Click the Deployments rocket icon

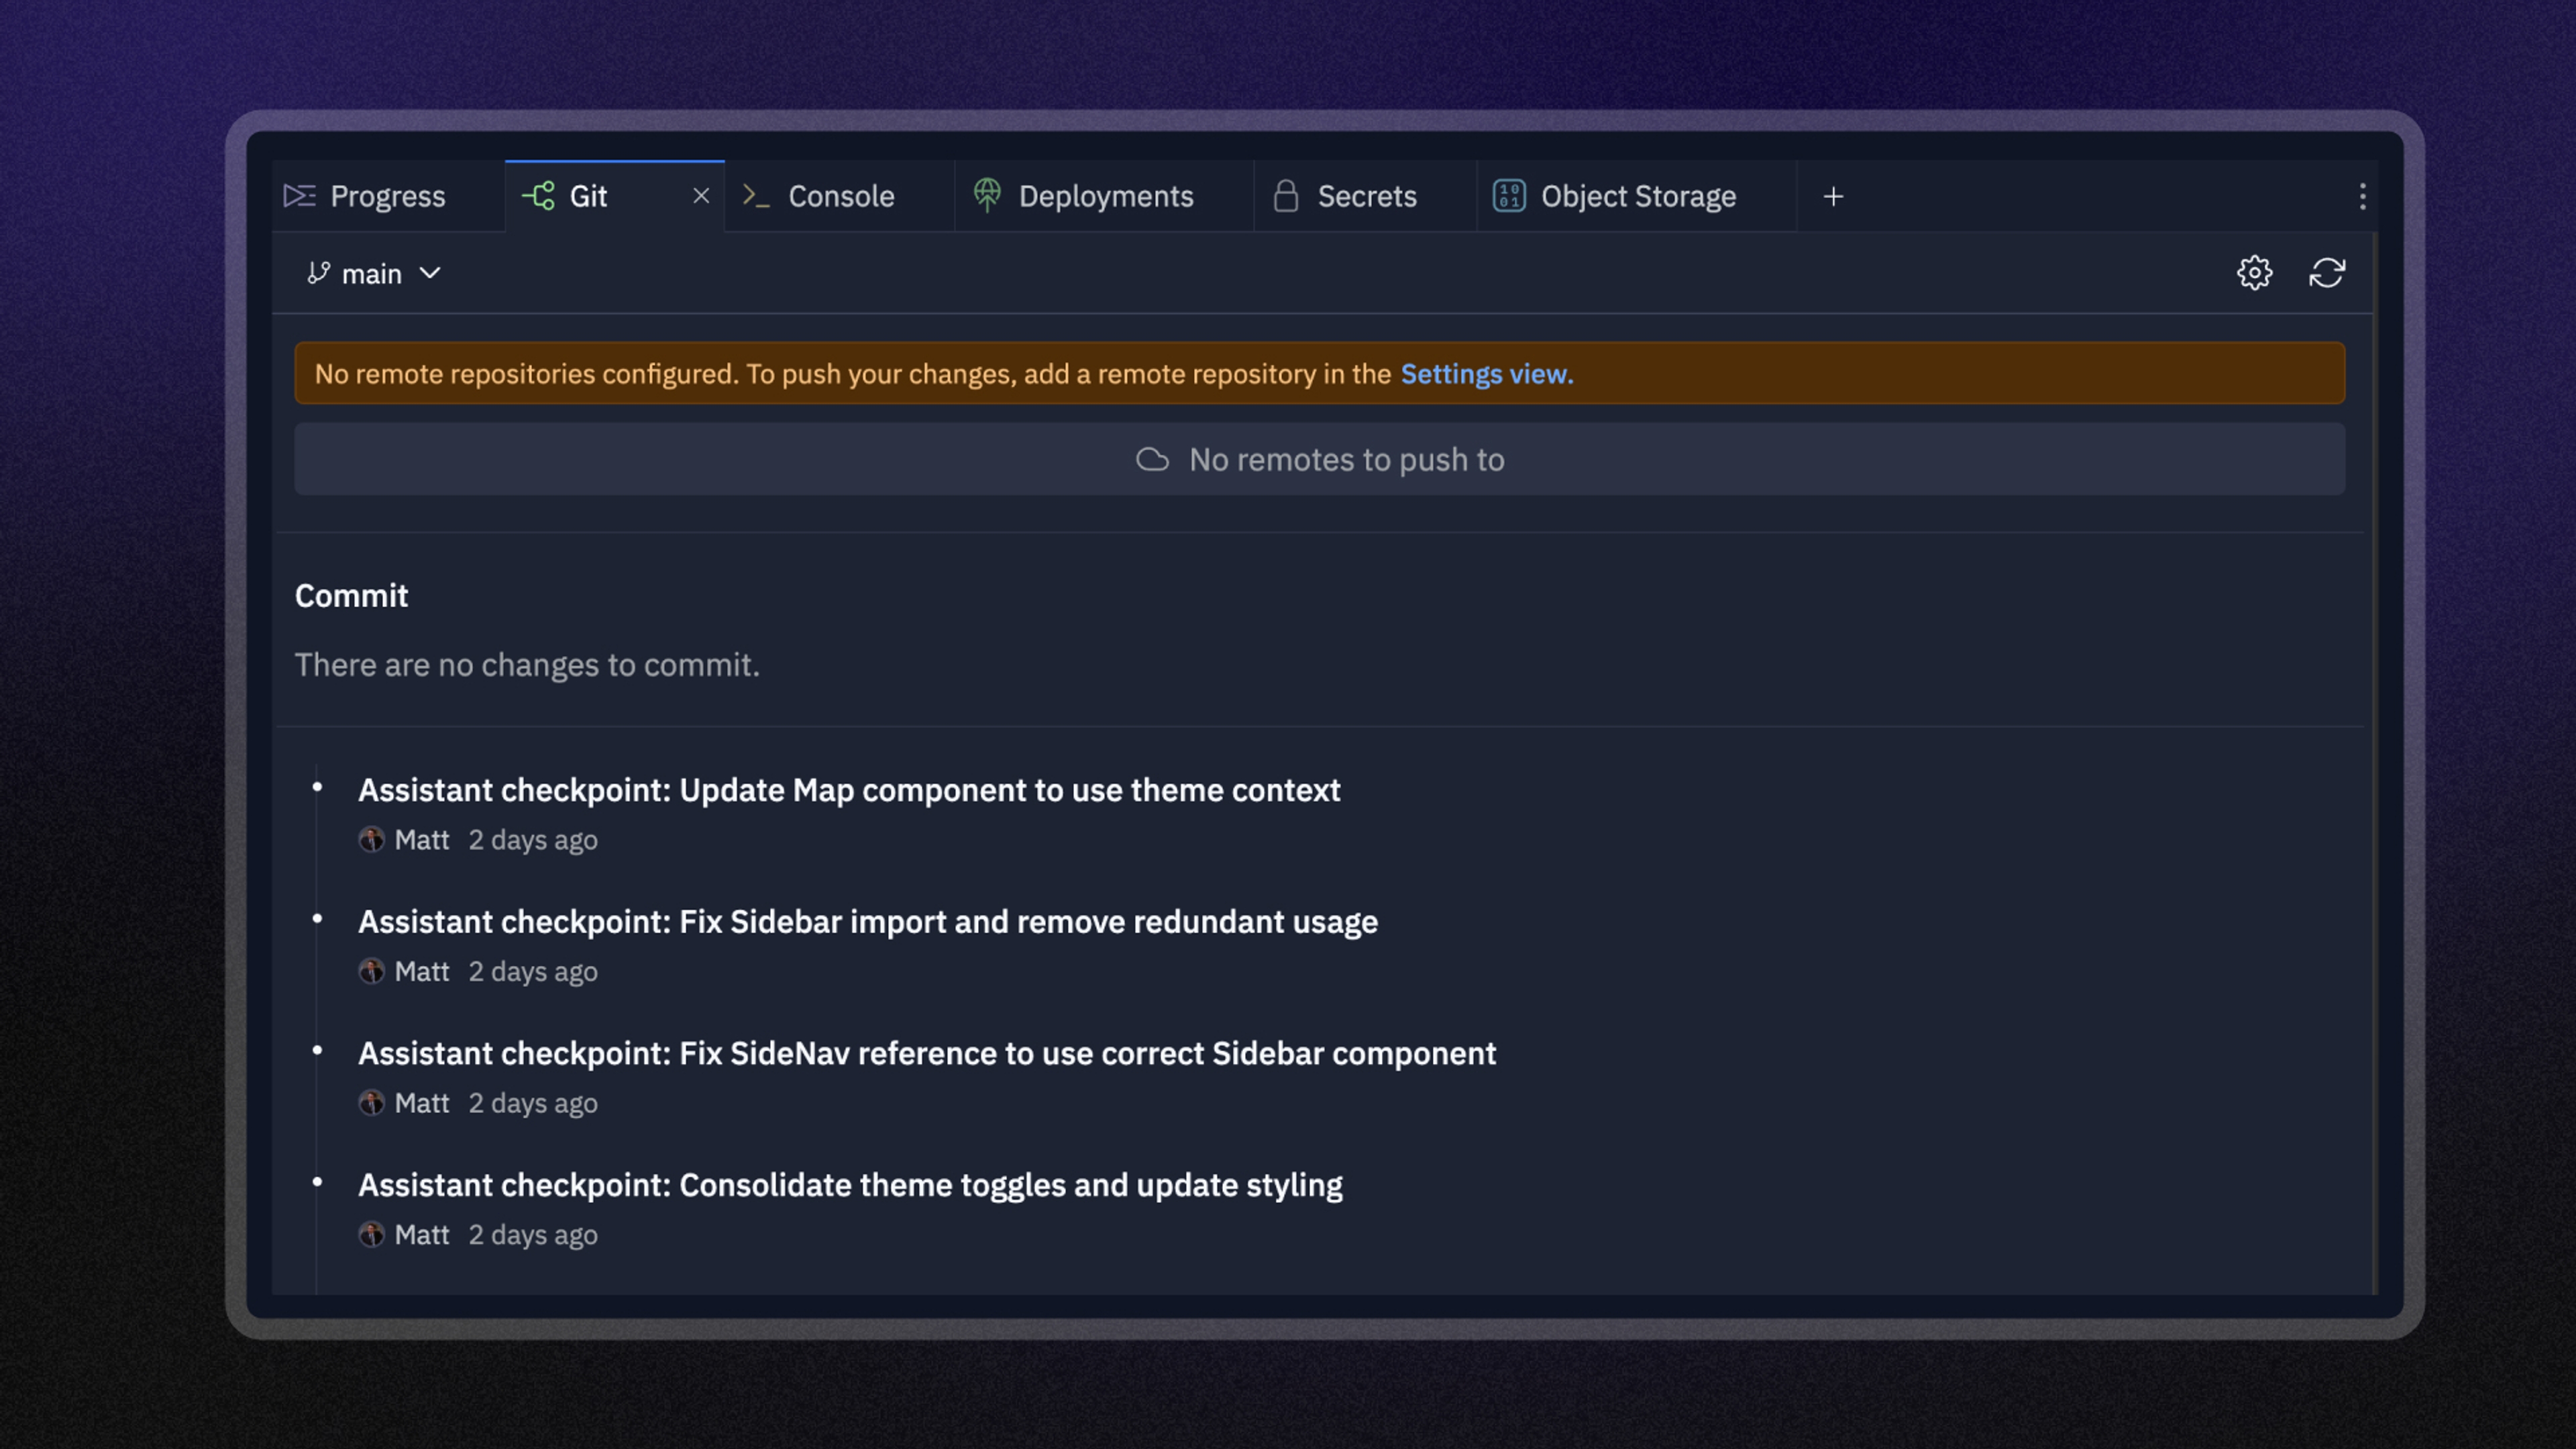click(x=987, y=196)
